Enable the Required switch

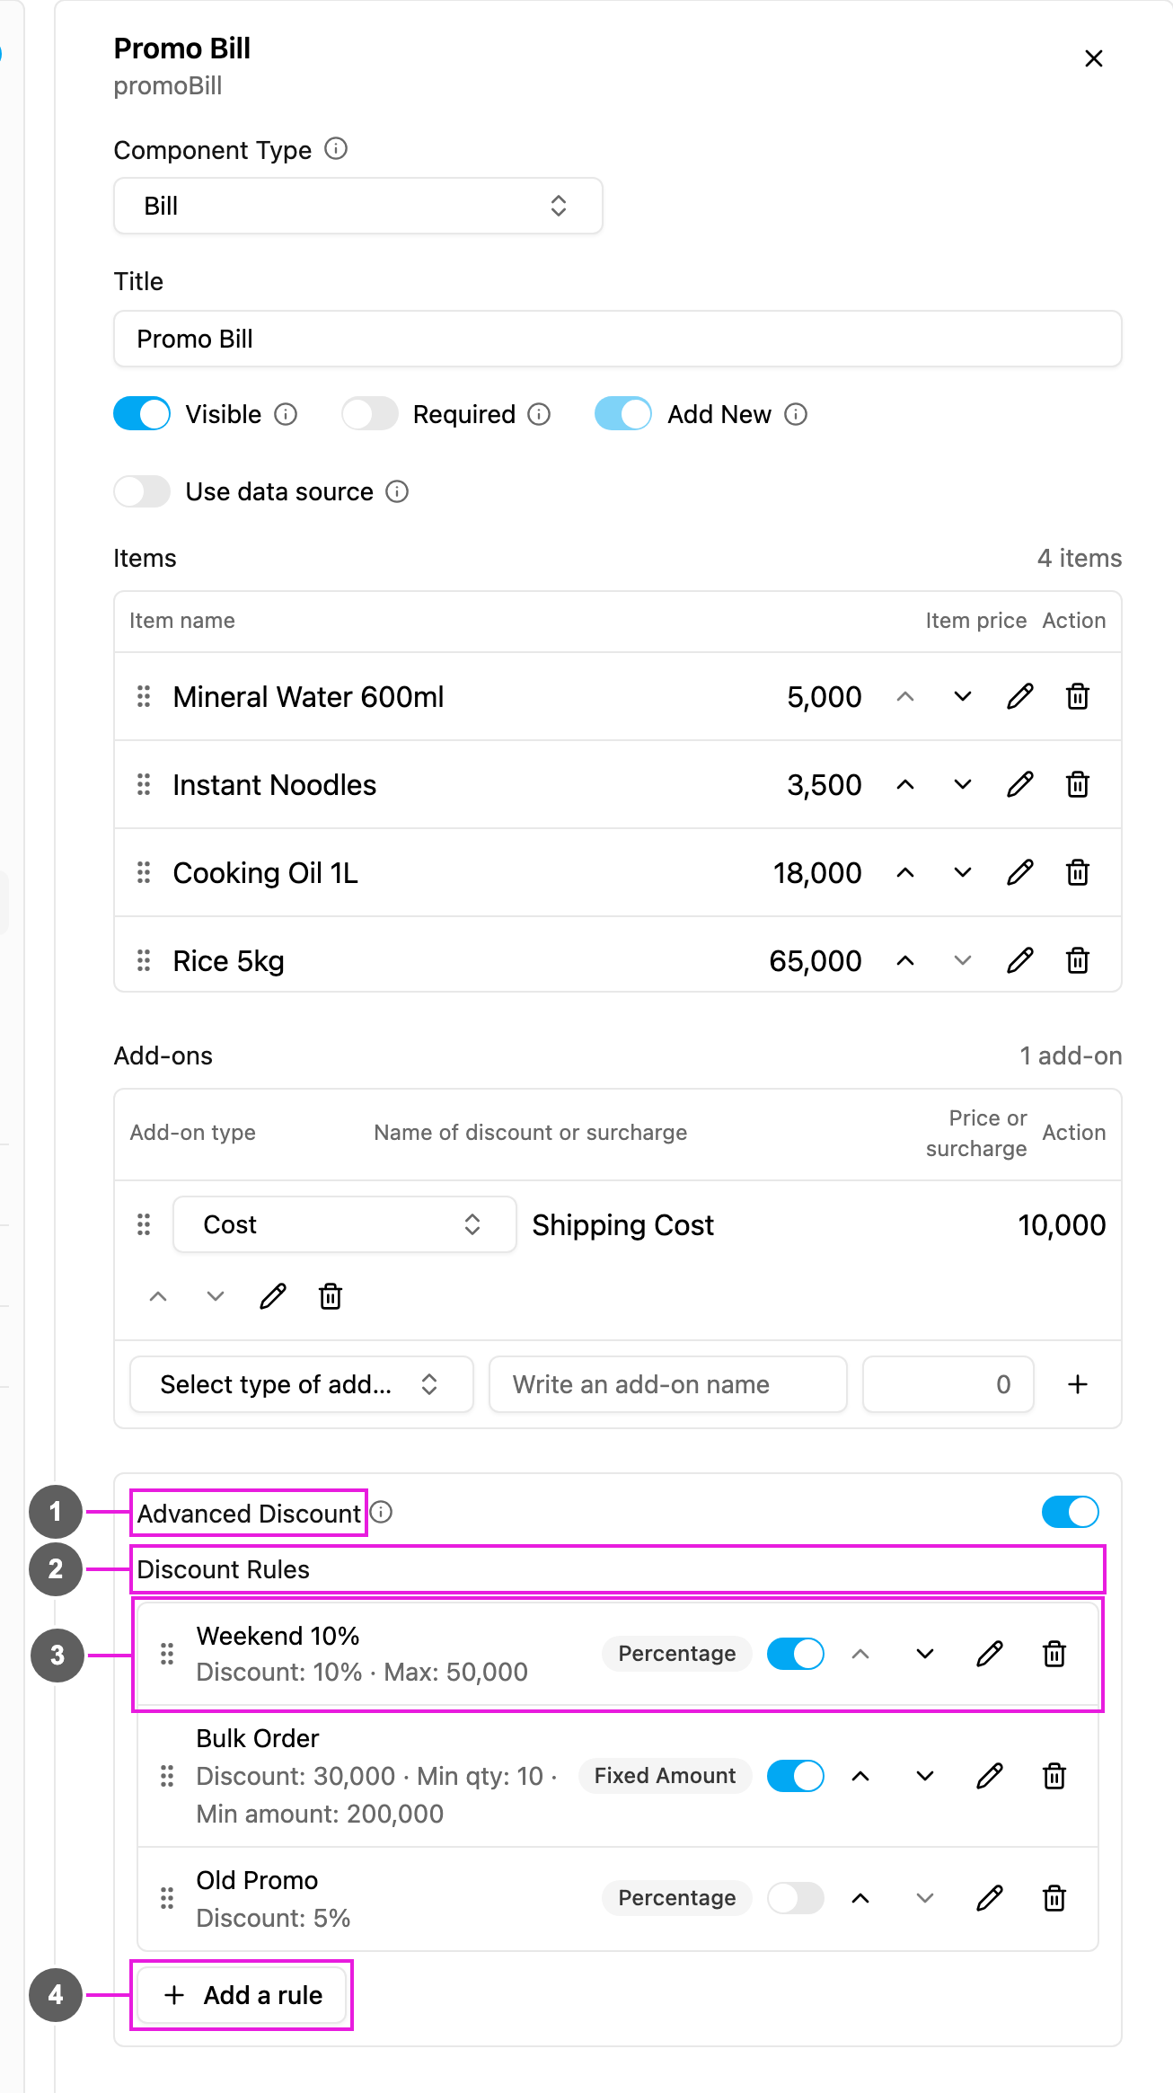370,414
